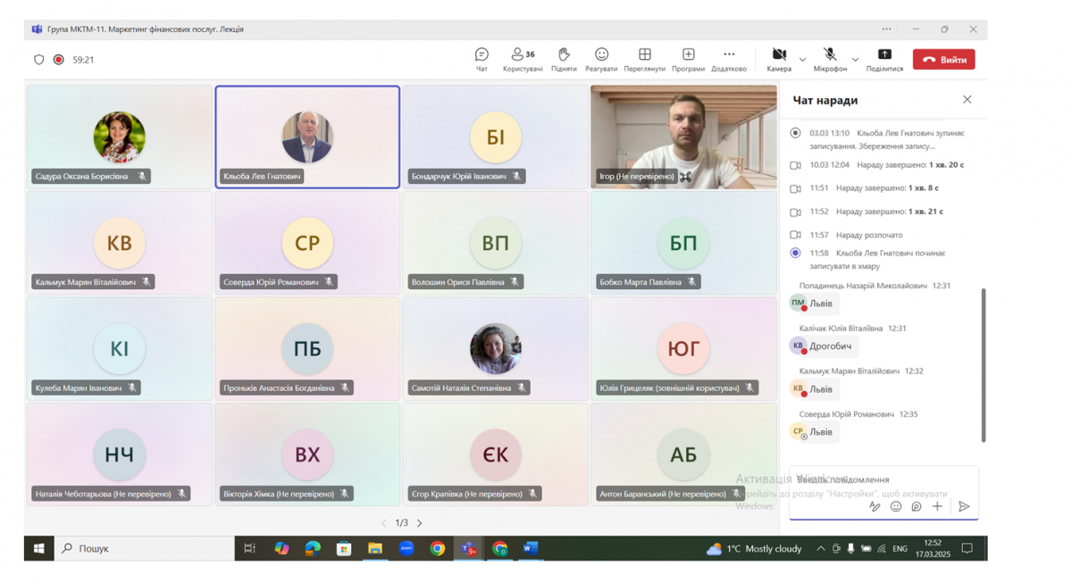Click the chat panel scrollbar
The image size is (1072, 582).
pos(984,364)
